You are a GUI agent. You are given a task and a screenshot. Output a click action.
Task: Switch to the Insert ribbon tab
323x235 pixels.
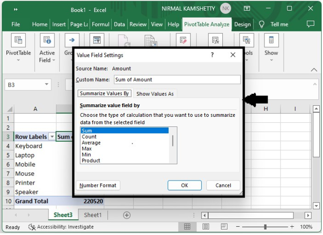[x=59, y=24]
